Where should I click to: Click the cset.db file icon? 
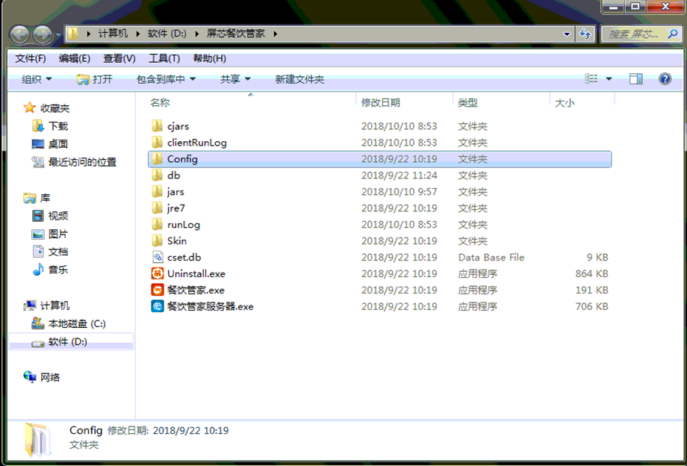pos(158,257)
